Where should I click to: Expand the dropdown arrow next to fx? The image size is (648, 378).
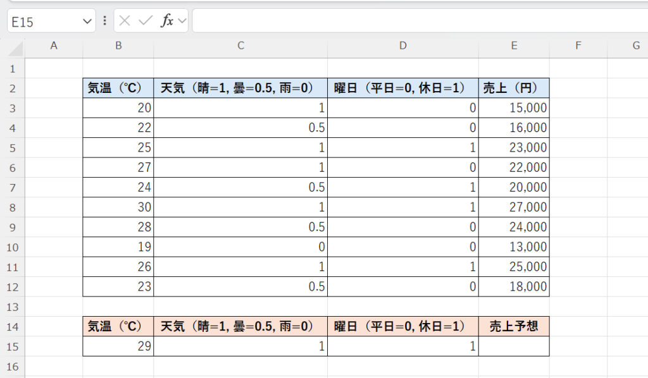pyautogui.click(x=182, y=21)
